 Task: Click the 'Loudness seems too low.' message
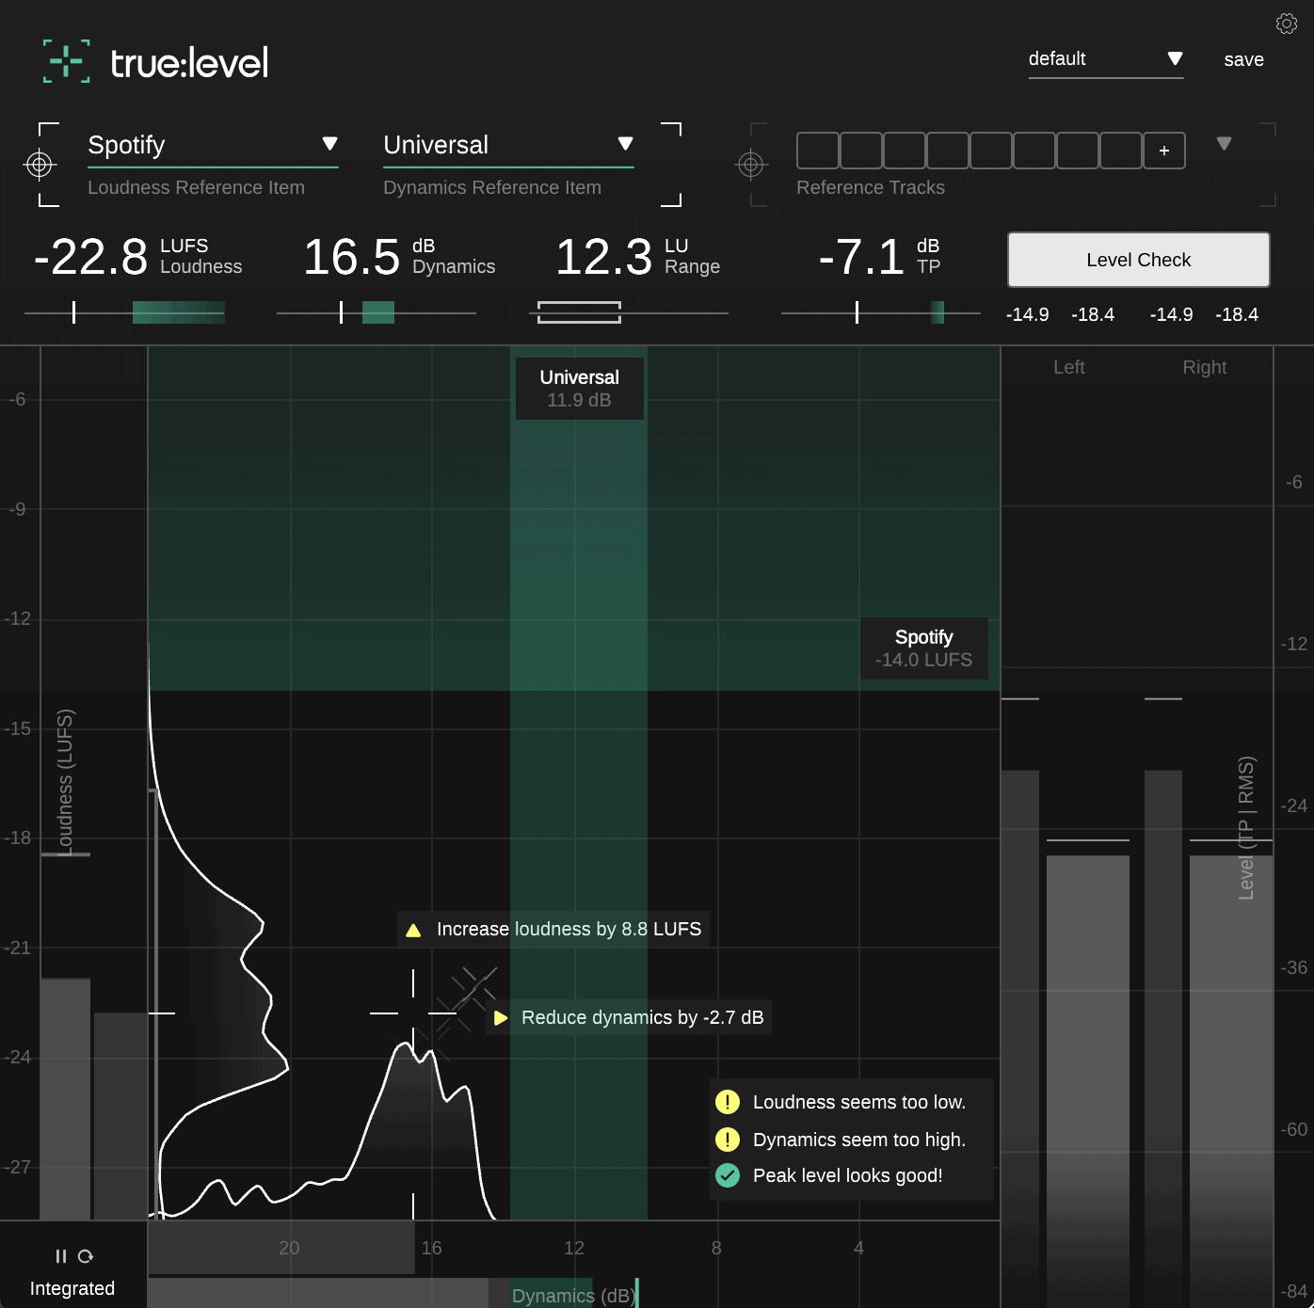tap(859, 1102)
